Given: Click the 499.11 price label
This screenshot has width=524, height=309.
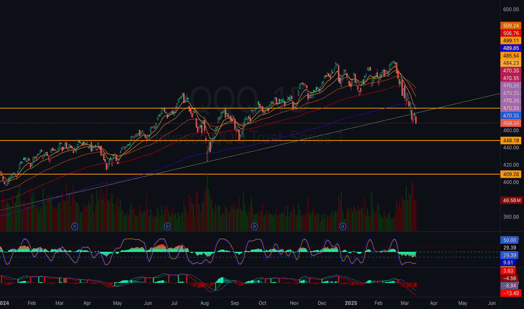Looking at the screenshot, I should point(511,40).
